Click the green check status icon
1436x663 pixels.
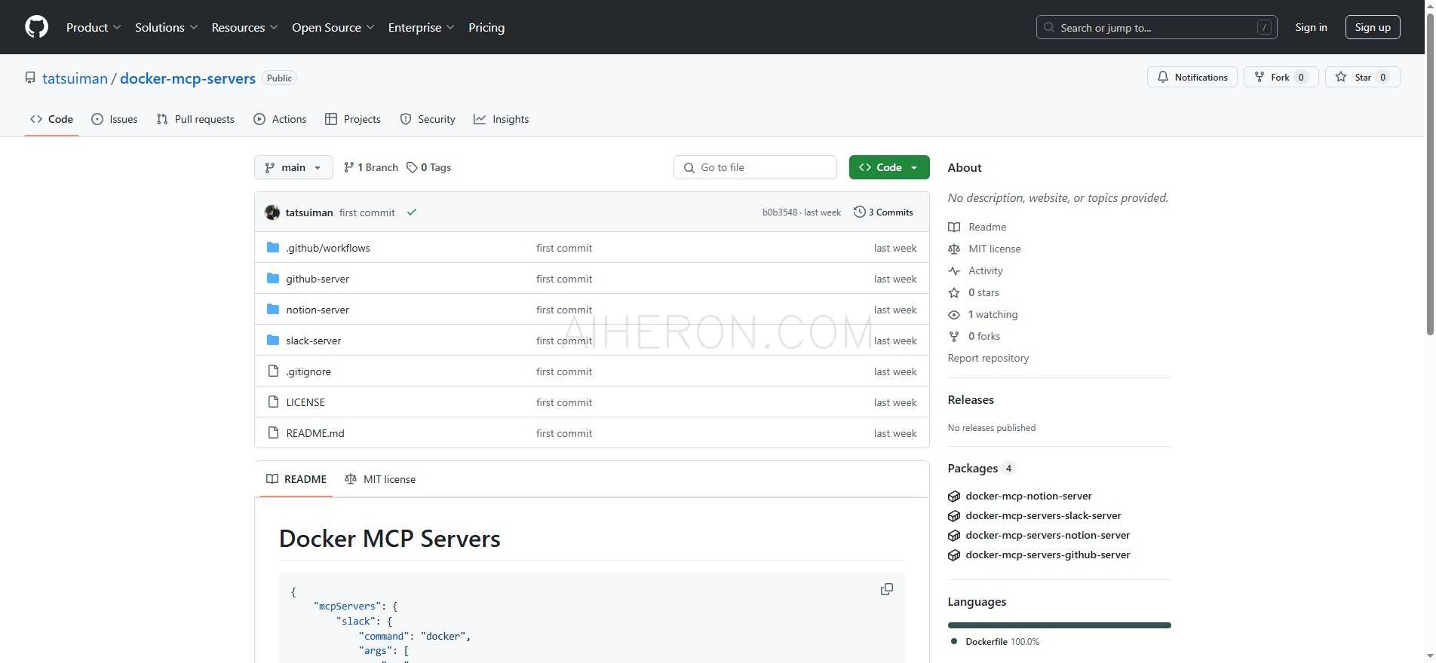click(412, 212)
